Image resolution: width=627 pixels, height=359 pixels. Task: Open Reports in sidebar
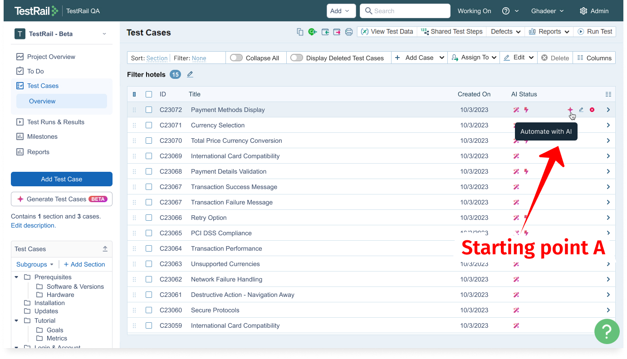pyautogui.click(x=33, y=152)
